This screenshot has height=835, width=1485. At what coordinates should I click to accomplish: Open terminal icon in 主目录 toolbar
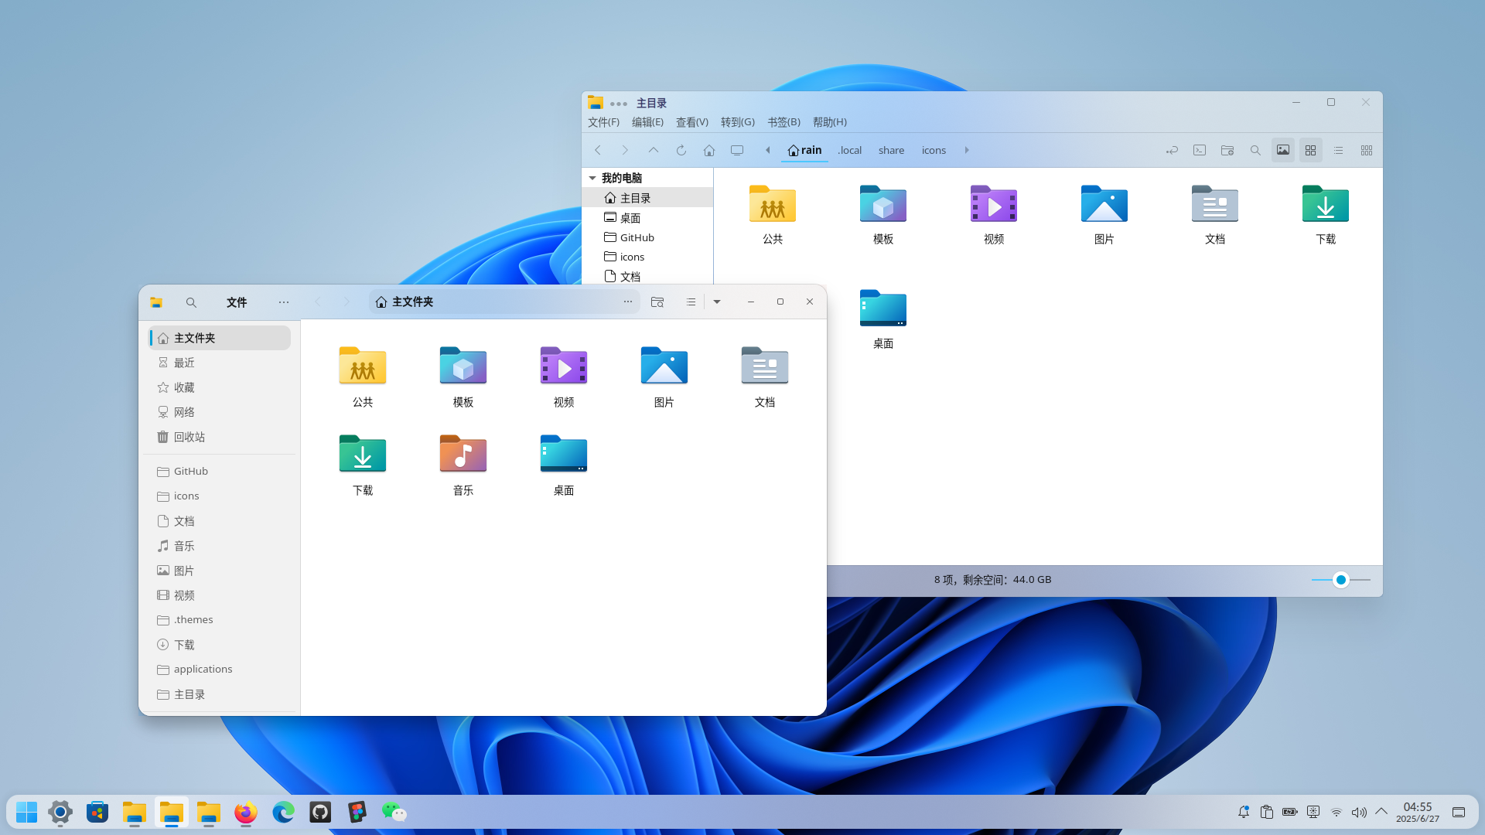1200,150
